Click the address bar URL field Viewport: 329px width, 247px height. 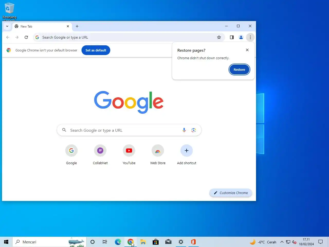coord(129,37)
